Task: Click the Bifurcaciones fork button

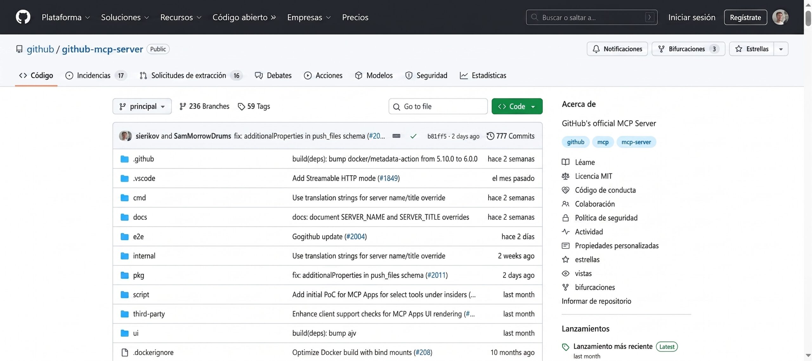Action: [x=688, y=49]
